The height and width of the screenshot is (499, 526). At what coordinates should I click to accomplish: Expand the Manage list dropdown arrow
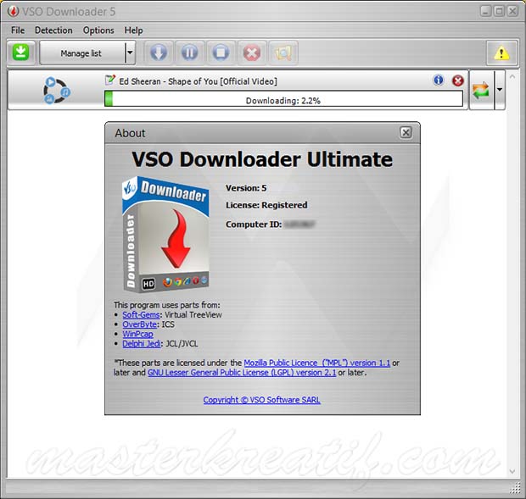[130, 53]
